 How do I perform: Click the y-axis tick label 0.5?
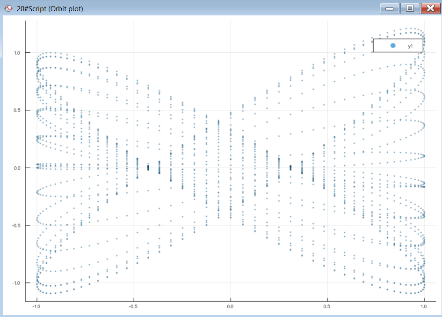pos(16,110)
